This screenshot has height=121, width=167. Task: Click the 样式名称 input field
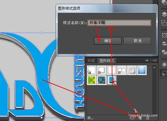[119, 23]
